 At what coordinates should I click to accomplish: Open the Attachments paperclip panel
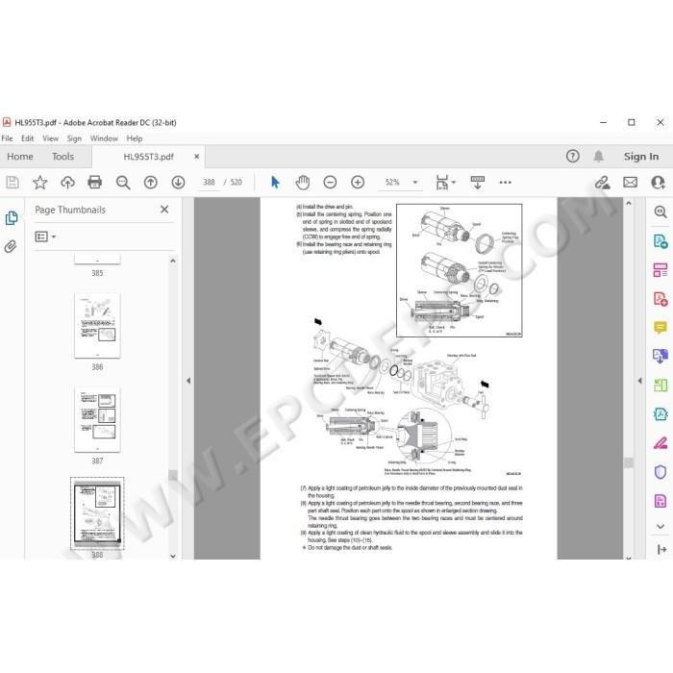coord(11,246)
